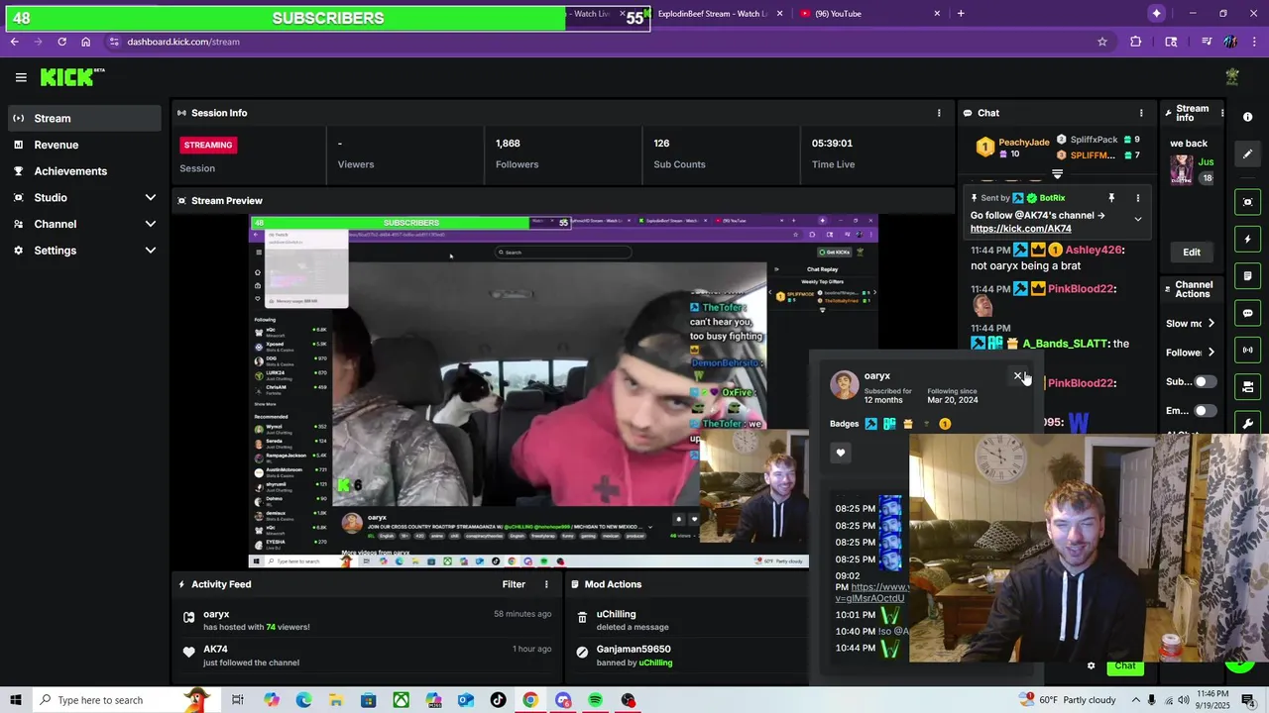Click Ashley426 username in chat
Image resolution: width=1269 pixels, height=713 pixels.
[1094, 251]
